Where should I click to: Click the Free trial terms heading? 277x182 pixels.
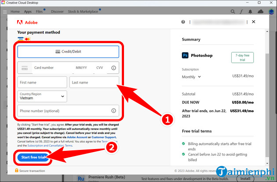coord(197,131)
